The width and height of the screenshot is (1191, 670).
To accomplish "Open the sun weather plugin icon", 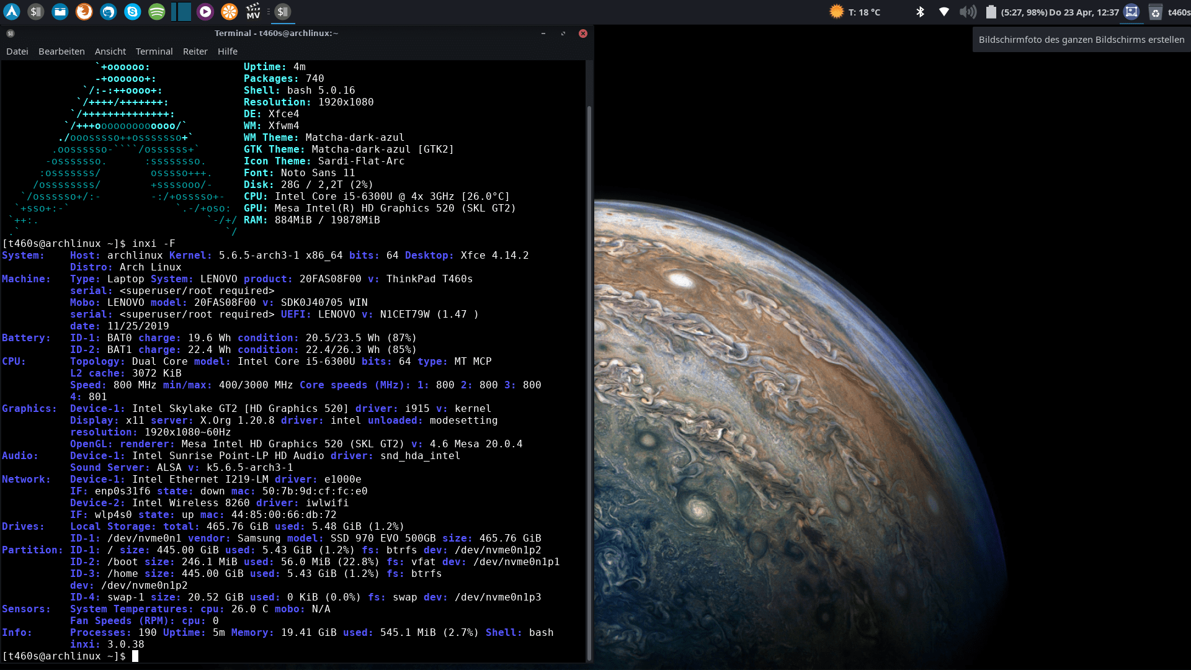I will pyautogui.click(x=837, y=12).
